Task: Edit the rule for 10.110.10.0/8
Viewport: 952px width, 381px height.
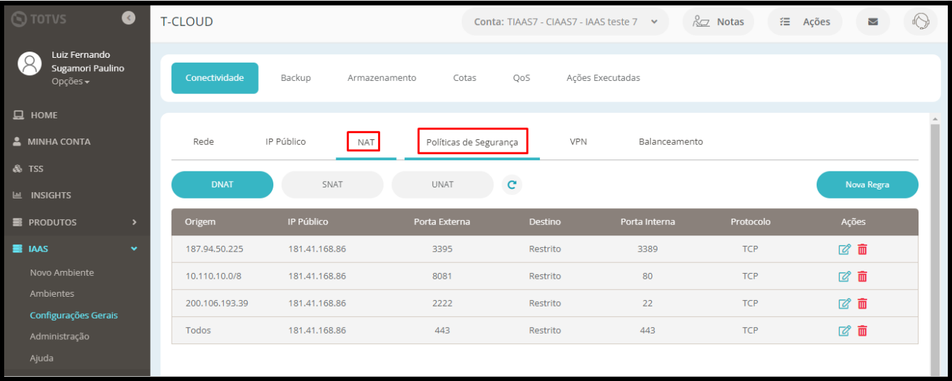Action: (844, 277)
